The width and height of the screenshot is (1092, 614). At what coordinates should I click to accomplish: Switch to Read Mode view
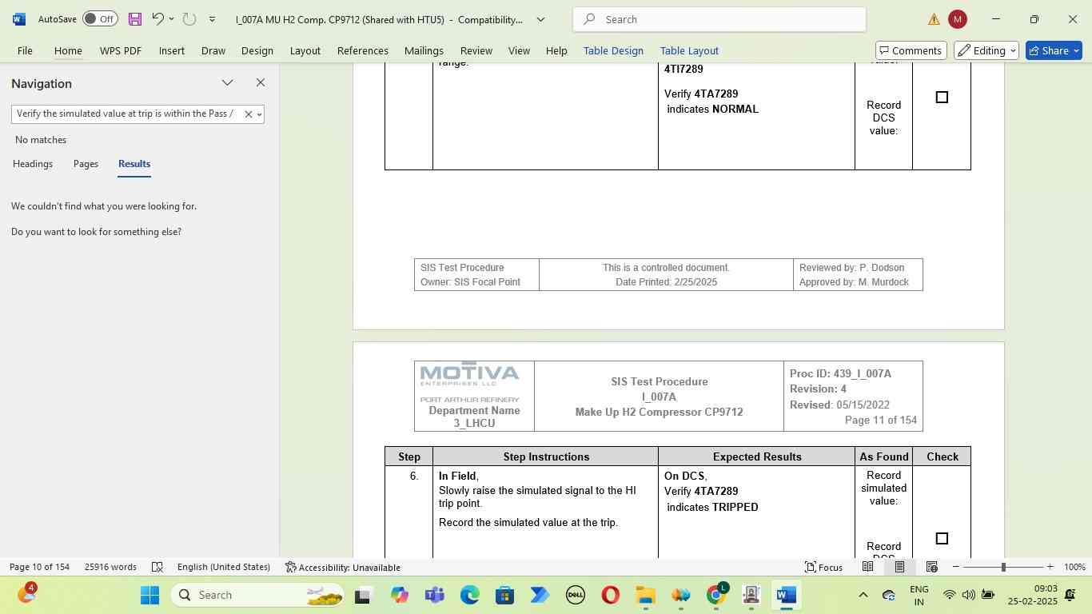(867, 567)
